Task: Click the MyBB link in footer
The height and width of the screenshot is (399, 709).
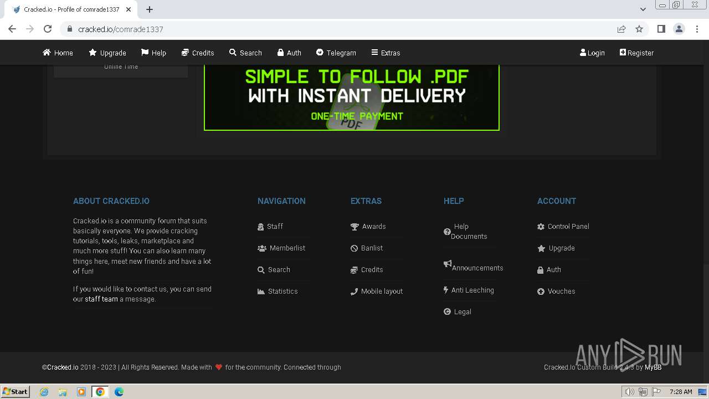Action: [x=653, y=367]
